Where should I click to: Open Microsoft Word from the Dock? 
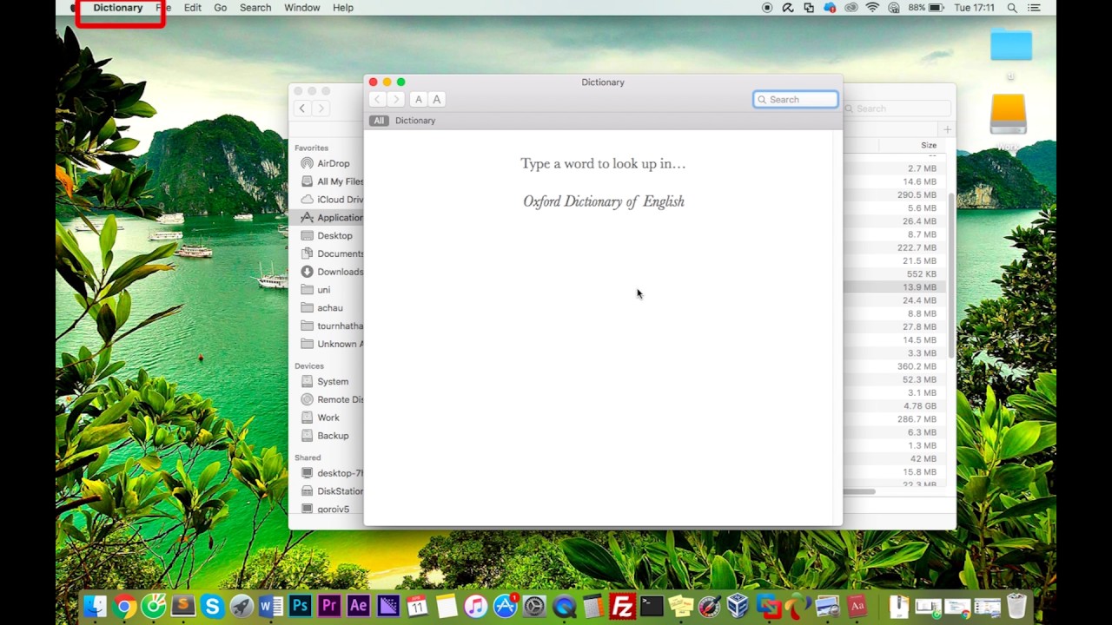pyautogui.click(x=270, y=606)
